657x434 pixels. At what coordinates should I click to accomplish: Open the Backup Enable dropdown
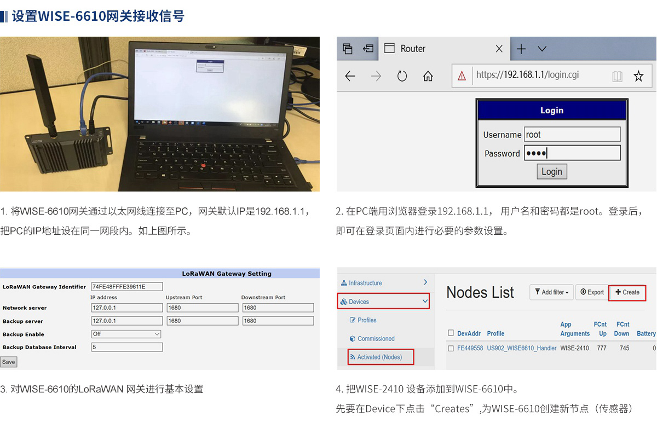click(126, 334)
